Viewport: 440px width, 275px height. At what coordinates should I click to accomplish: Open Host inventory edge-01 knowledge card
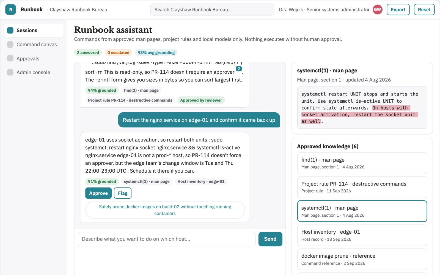pos(362,235)
